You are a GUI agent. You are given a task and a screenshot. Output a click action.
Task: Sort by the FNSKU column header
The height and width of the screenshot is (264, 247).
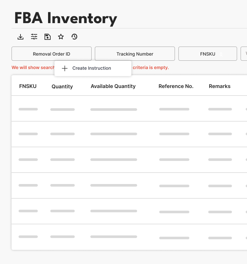[x=28, y=86]
